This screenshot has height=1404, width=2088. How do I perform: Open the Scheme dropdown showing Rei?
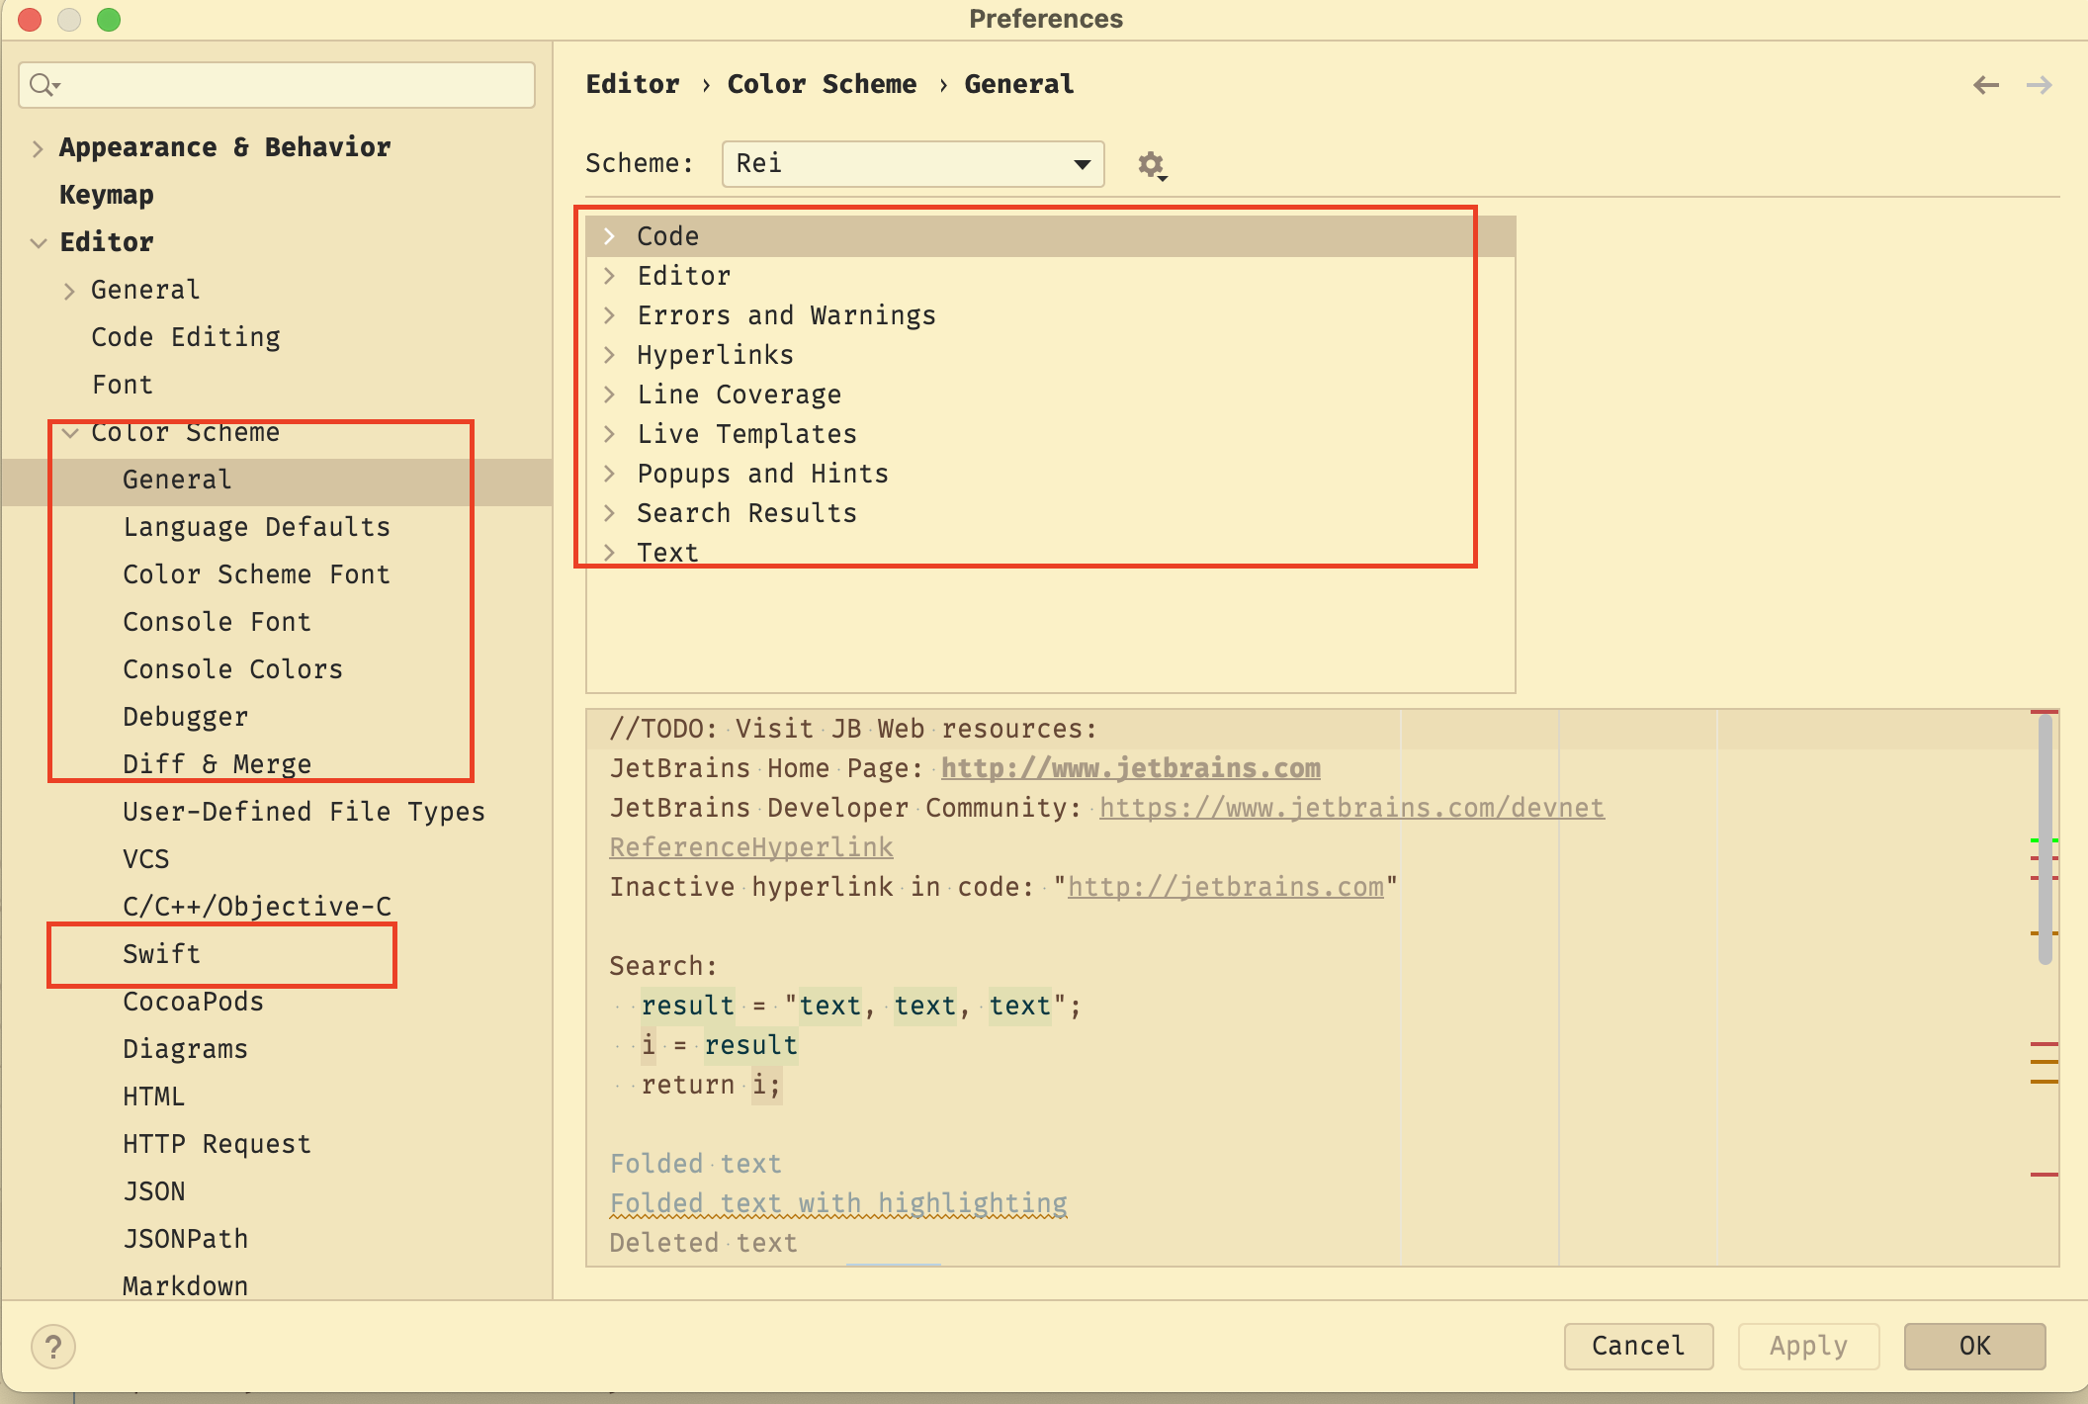(x=913, y=163)
